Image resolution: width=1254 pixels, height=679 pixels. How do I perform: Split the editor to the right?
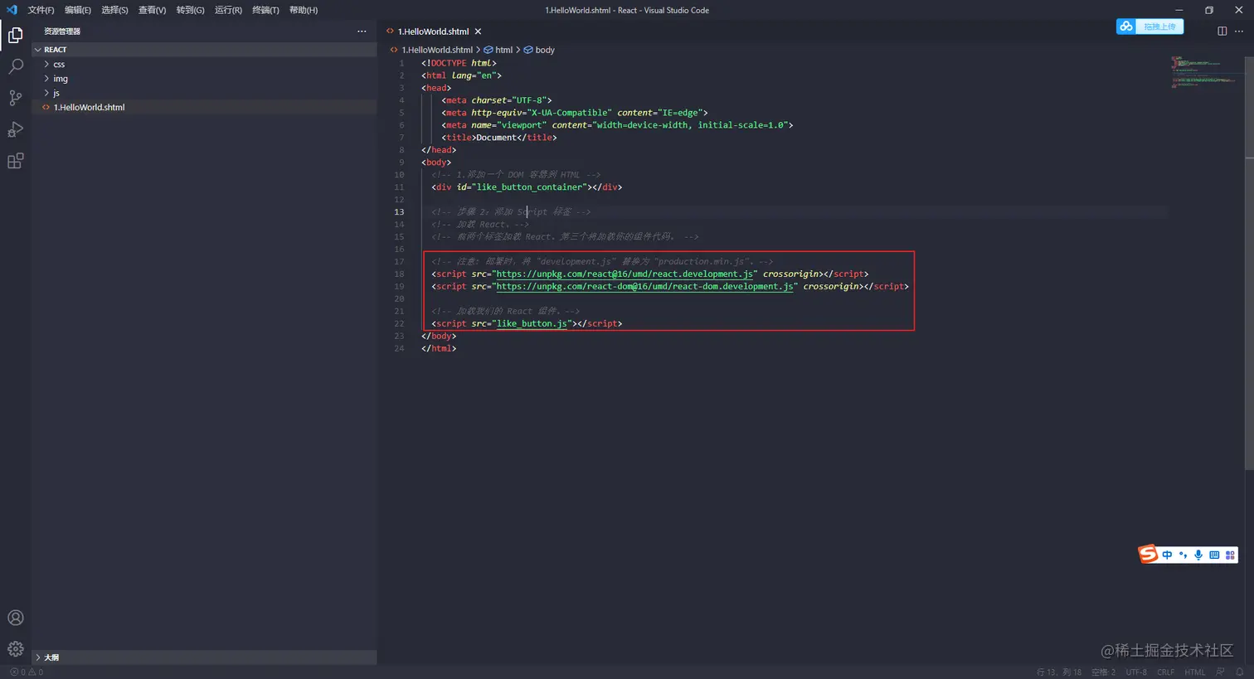coord(1222,32)
